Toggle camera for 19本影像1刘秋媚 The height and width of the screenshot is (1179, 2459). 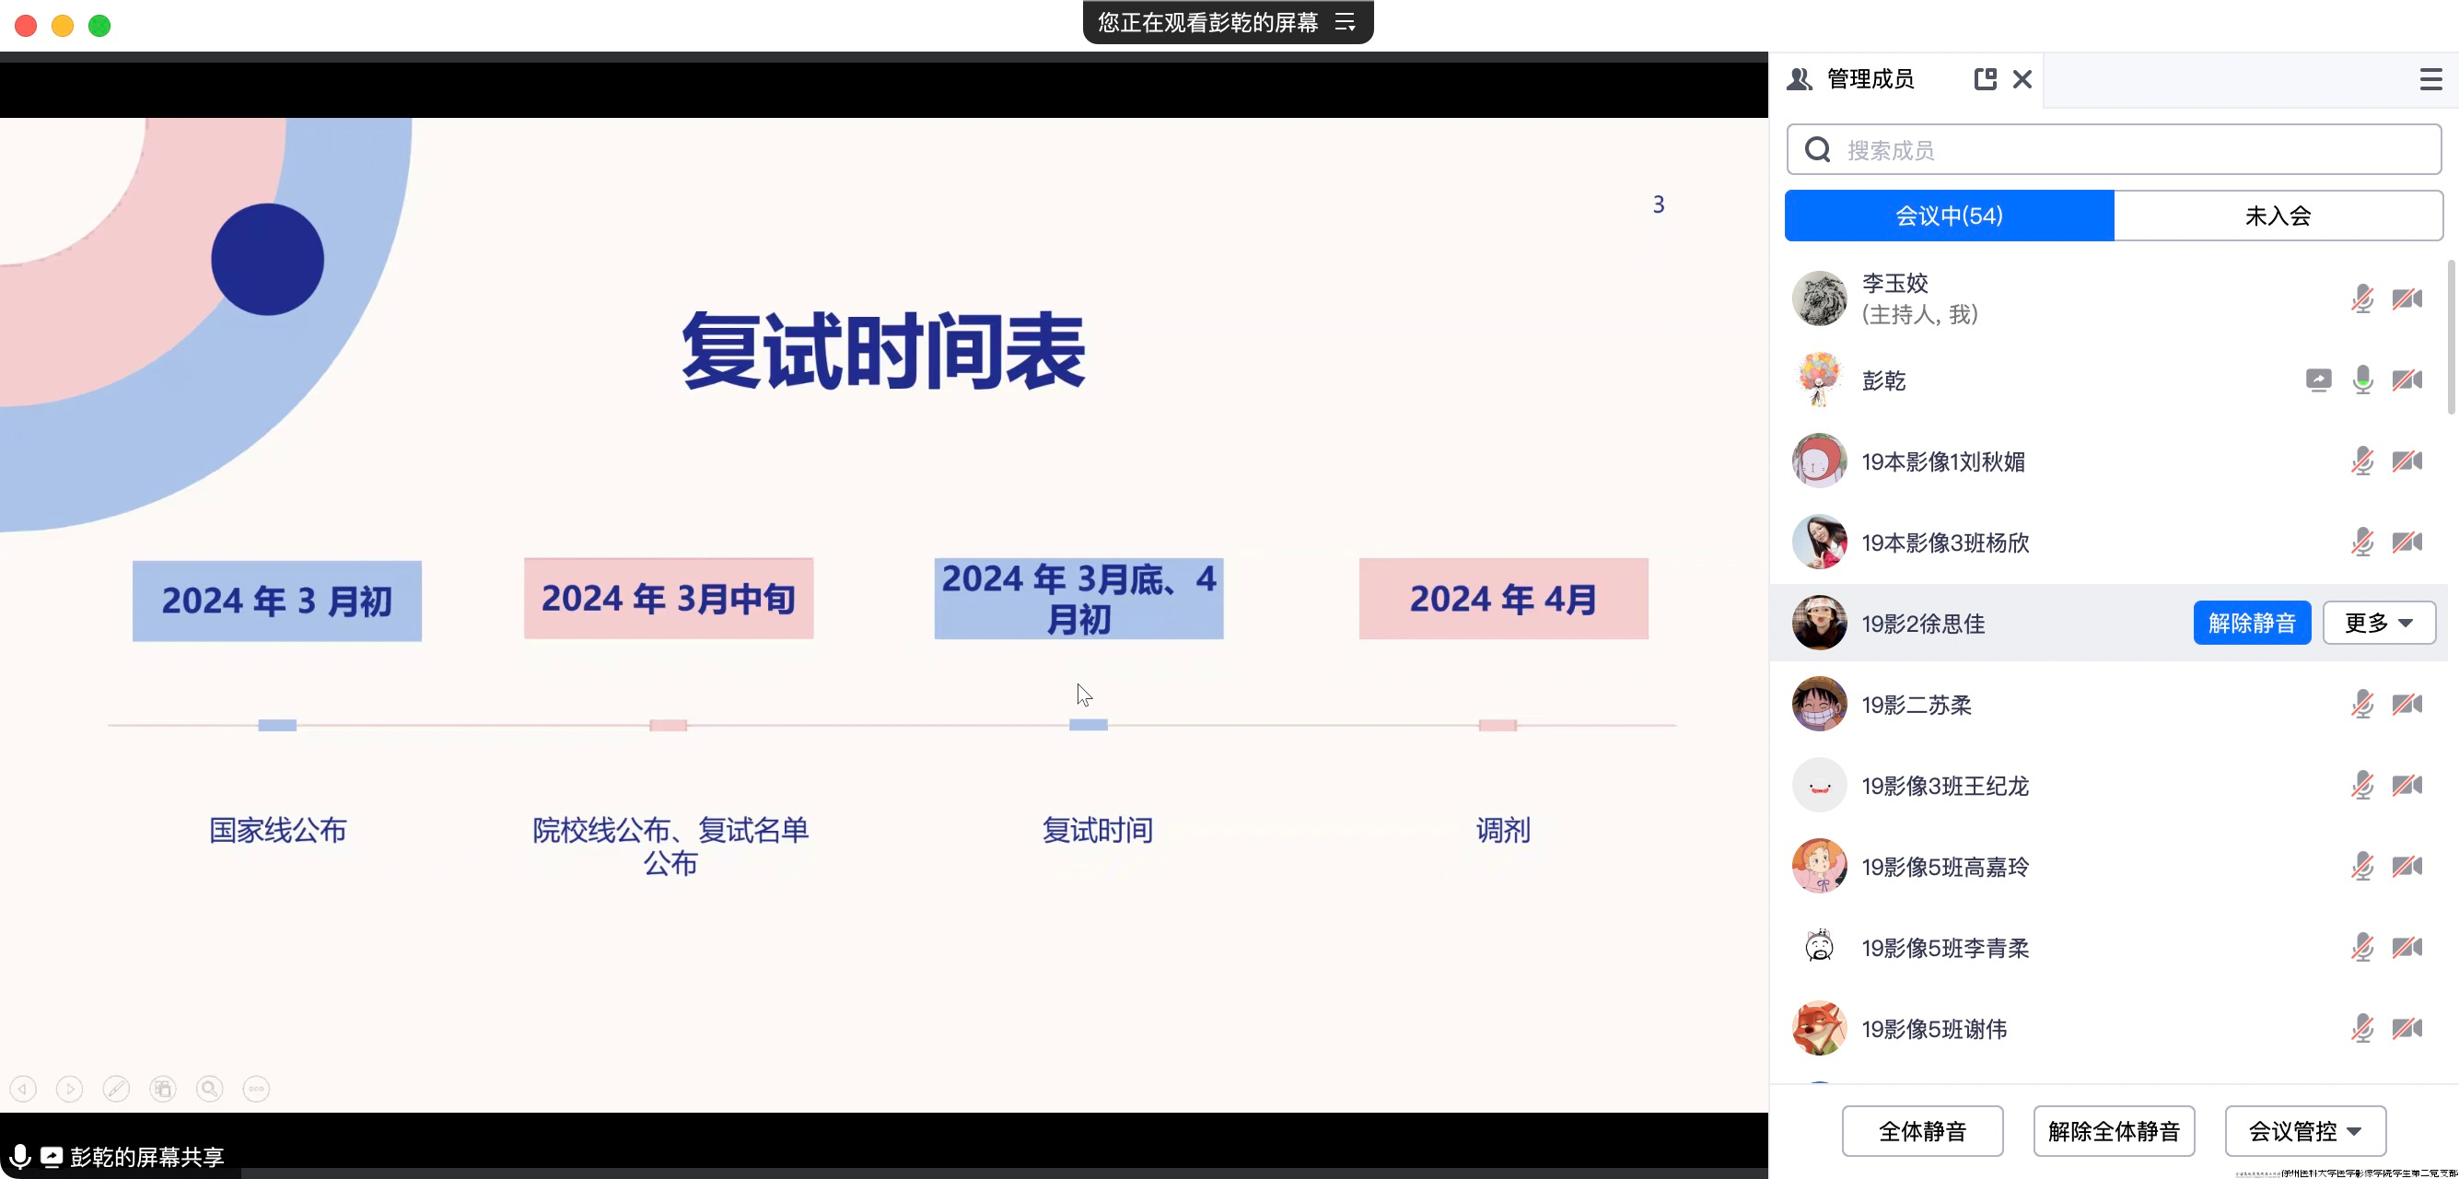point(2407,461)
